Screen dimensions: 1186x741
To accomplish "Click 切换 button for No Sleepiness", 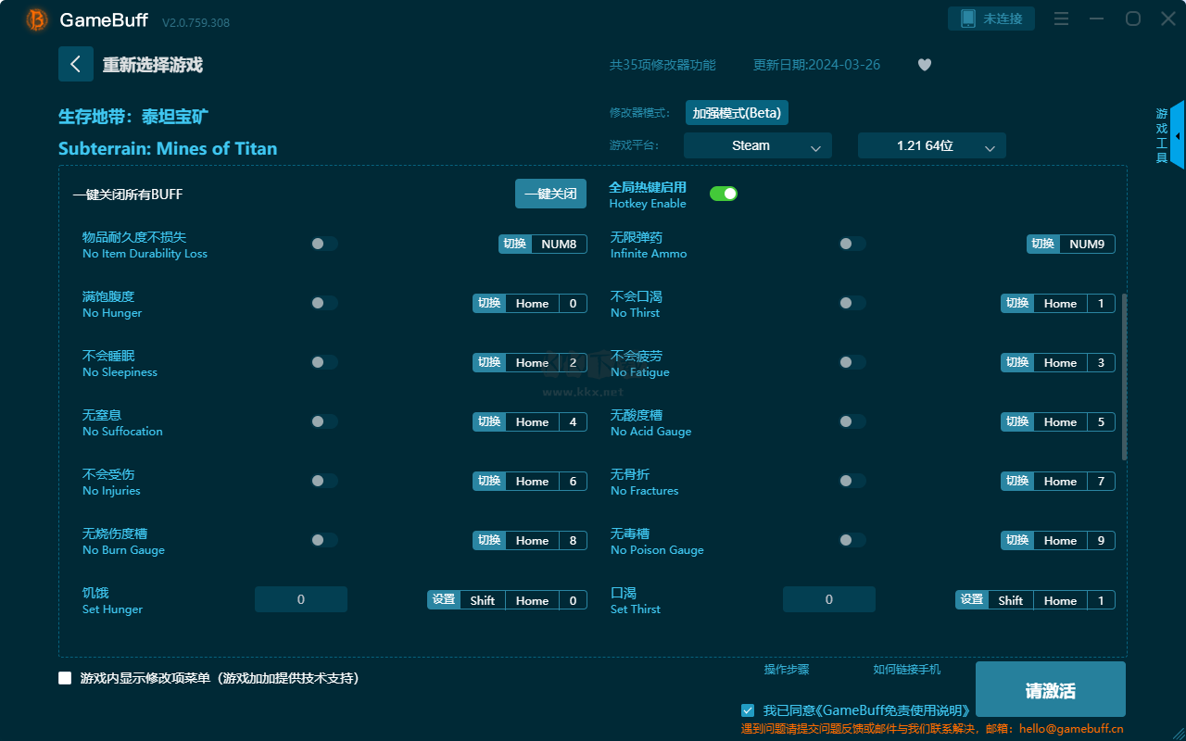I will pyautogui.click(x=489, y=362).
